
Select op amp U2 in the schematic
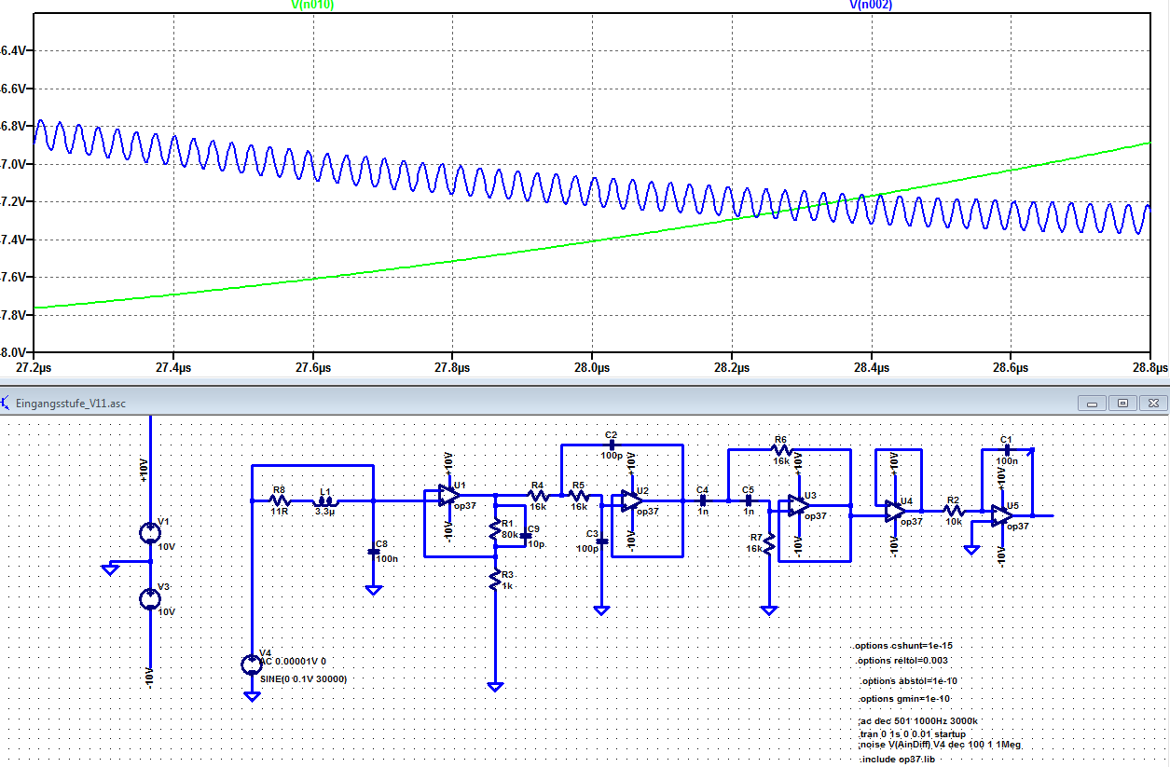[x=631, y=501]
